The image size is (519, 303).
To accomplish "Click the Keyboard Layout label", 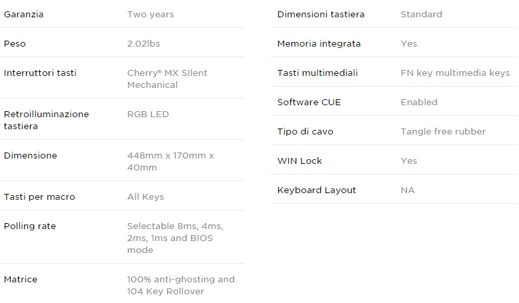I will click(x=316, y=190).
